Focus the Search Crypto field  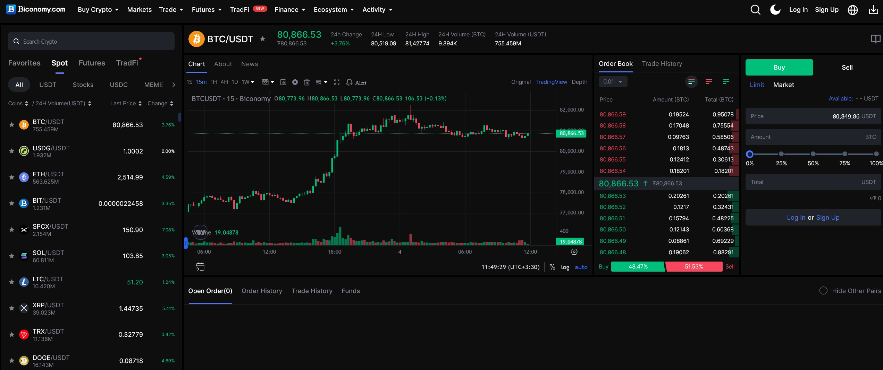tap(91, 42)
